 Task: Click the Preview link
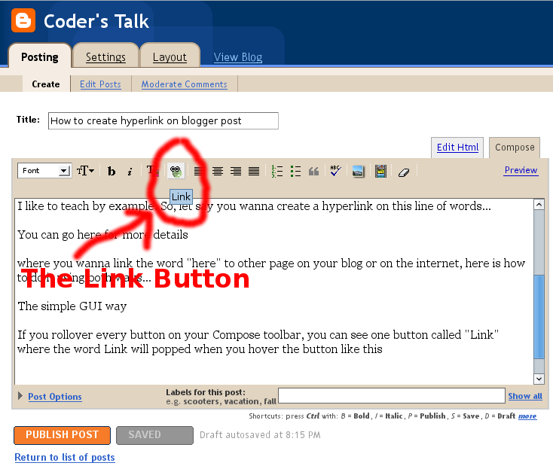pos(521,170)
